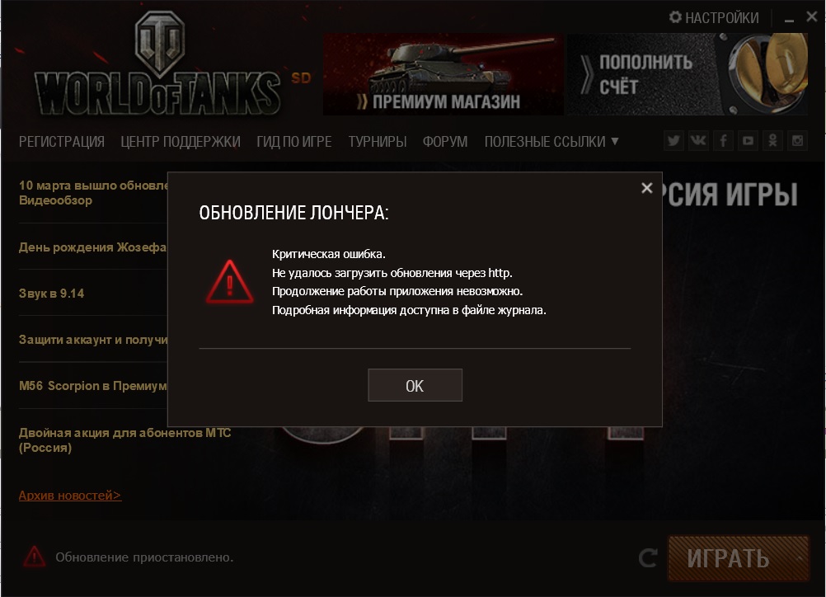Open the Instagram social icon
826x597 pixels.
coord(797,141)
